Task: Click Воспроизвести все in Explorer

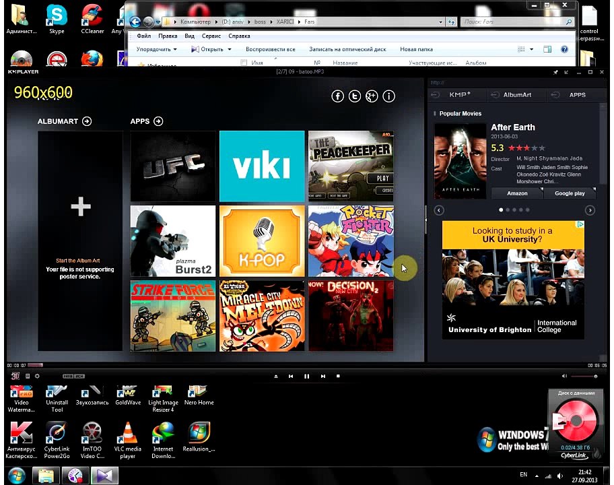Action: point(270,49)
